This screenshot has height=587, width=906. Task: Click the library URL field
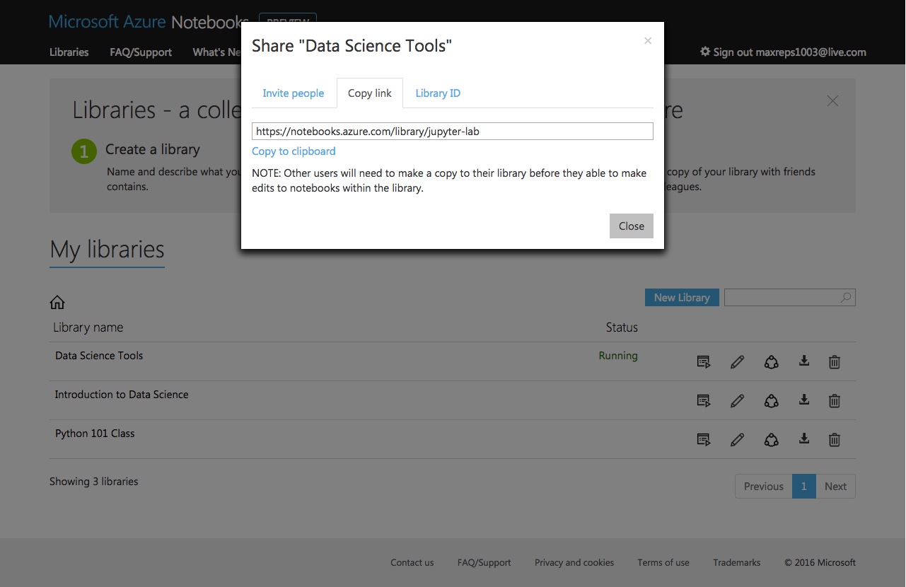tap(453, 132)
